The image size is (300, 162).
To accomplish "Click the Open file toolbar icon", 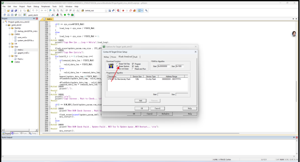I will pos(8,10).
